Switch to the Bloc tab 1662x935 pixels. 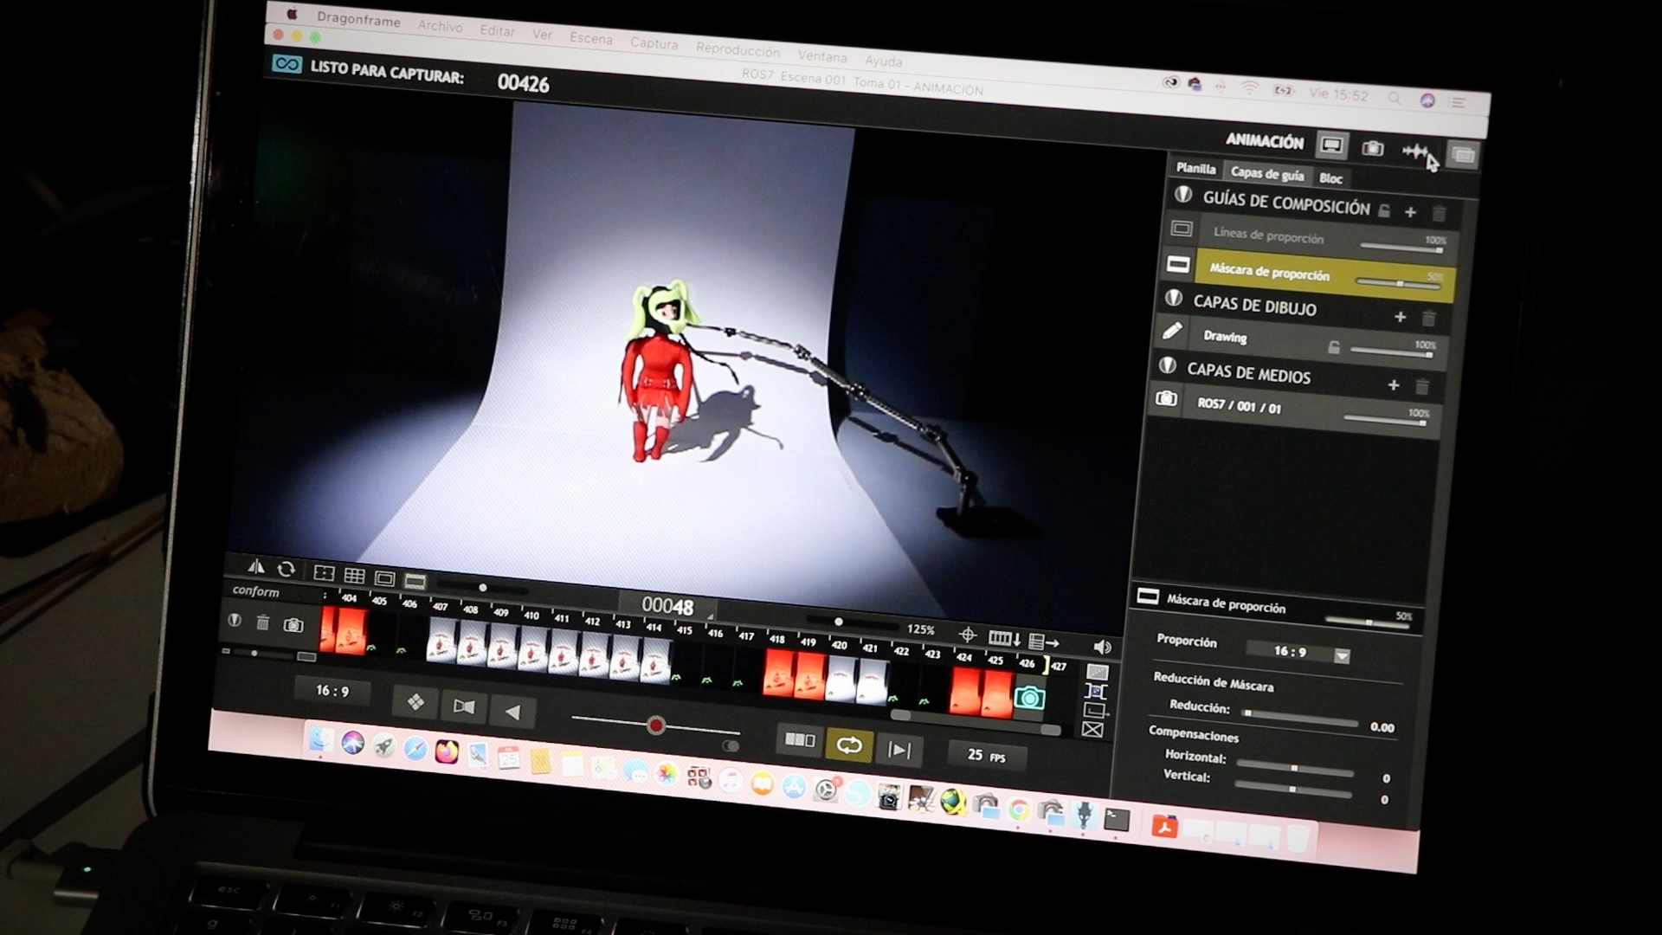click(x=1330, y=178)
